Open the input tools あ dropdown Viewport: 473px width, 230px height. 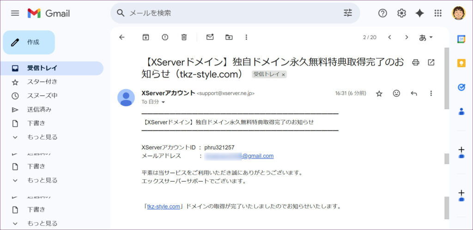426,37
